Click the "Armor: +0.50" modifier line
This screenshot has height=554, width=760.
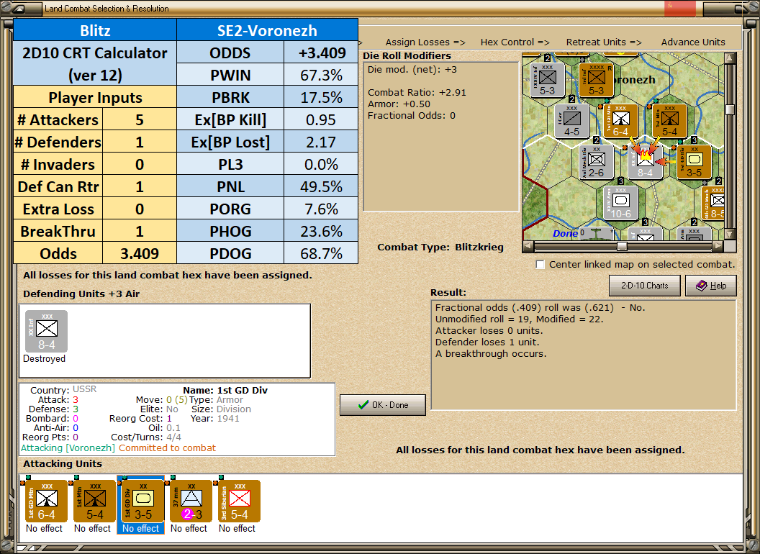pos(399,104)
